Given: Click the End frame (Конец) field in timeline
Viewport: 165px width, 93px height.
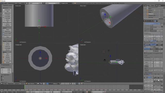Looking at the screenshot, I should pyautogui.click(x=47, y=92).
